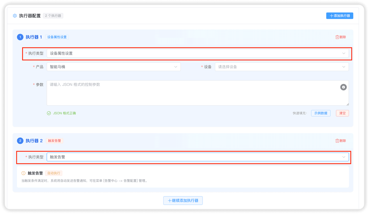Click the orange warning icon beside 触发告警

pyautogui.click(x=24, y=173)
